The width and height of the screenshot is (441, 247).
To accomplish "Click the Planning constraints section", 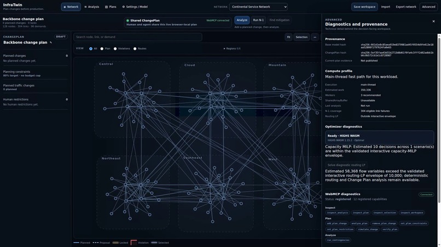I will tap(35, 74).
